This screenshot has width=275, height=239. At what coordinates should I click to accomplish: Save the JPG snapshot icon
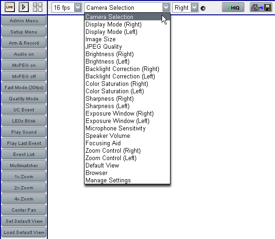261,7
